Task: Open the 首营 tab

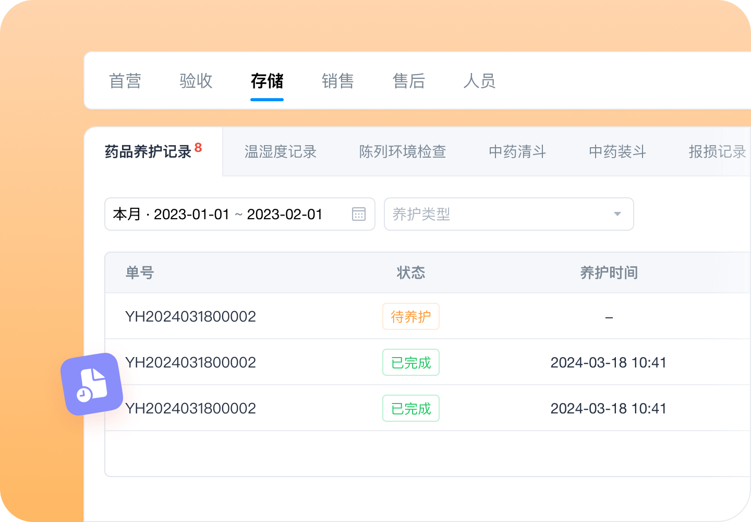Action: pos(125,81)
